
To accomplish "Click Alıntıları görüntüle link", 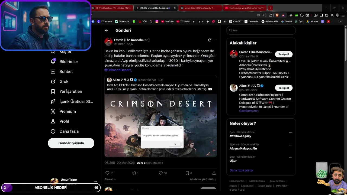I will pos(203,179).
